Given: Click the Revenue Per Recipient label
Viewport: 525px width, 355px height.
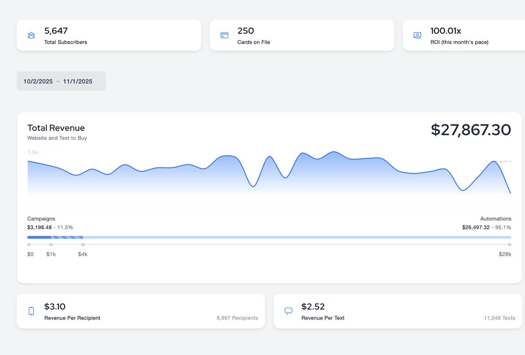Looking at the screenshot, I should [x=72, y=318].
